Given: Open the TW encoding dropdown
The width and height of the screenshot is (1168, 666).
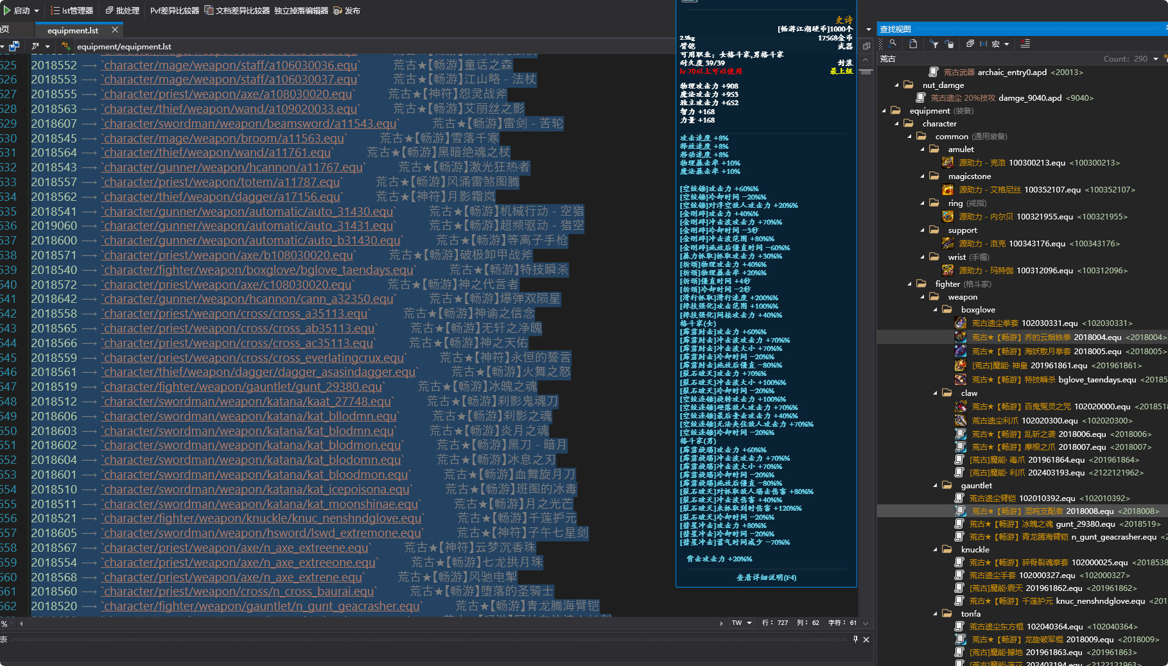Looking at the screenshot, I should [742, 623].
